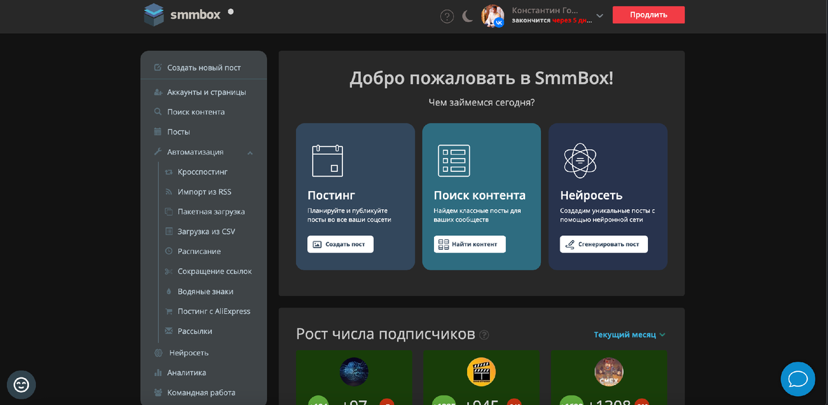Screen dimensions: 828x405
Task: Click the atom icon on Нейросеть card
Action: [580, 160]
